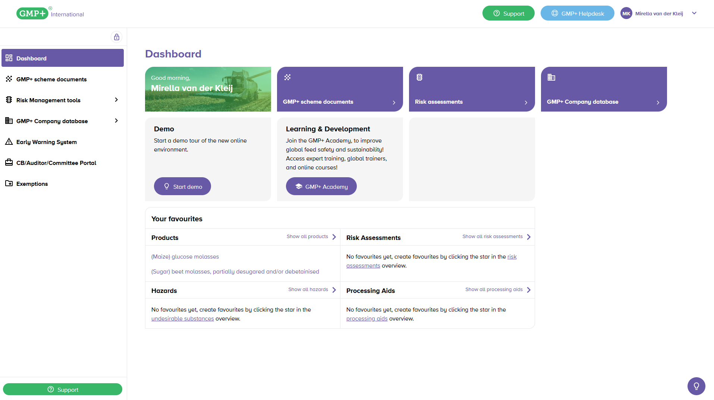Click the dots icon on scheme documents card
This screenshot has height=400, width=714.
(287, 77)
